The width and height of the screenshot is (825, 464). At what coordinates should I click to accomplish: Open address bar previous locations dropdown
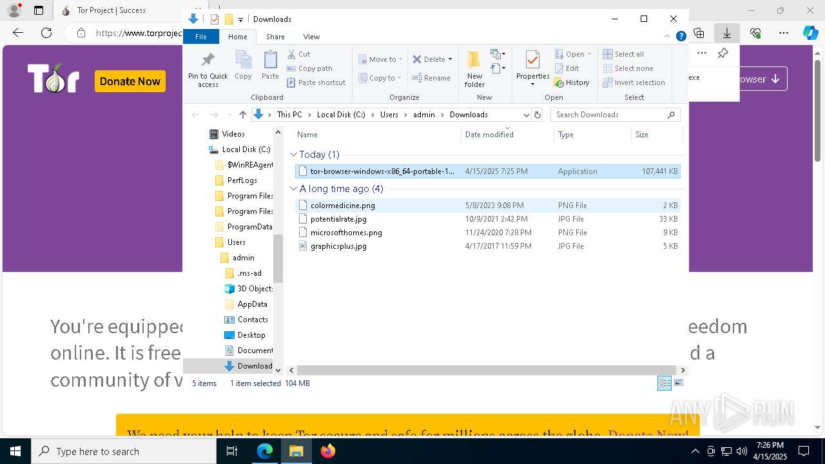coord(526,115)
